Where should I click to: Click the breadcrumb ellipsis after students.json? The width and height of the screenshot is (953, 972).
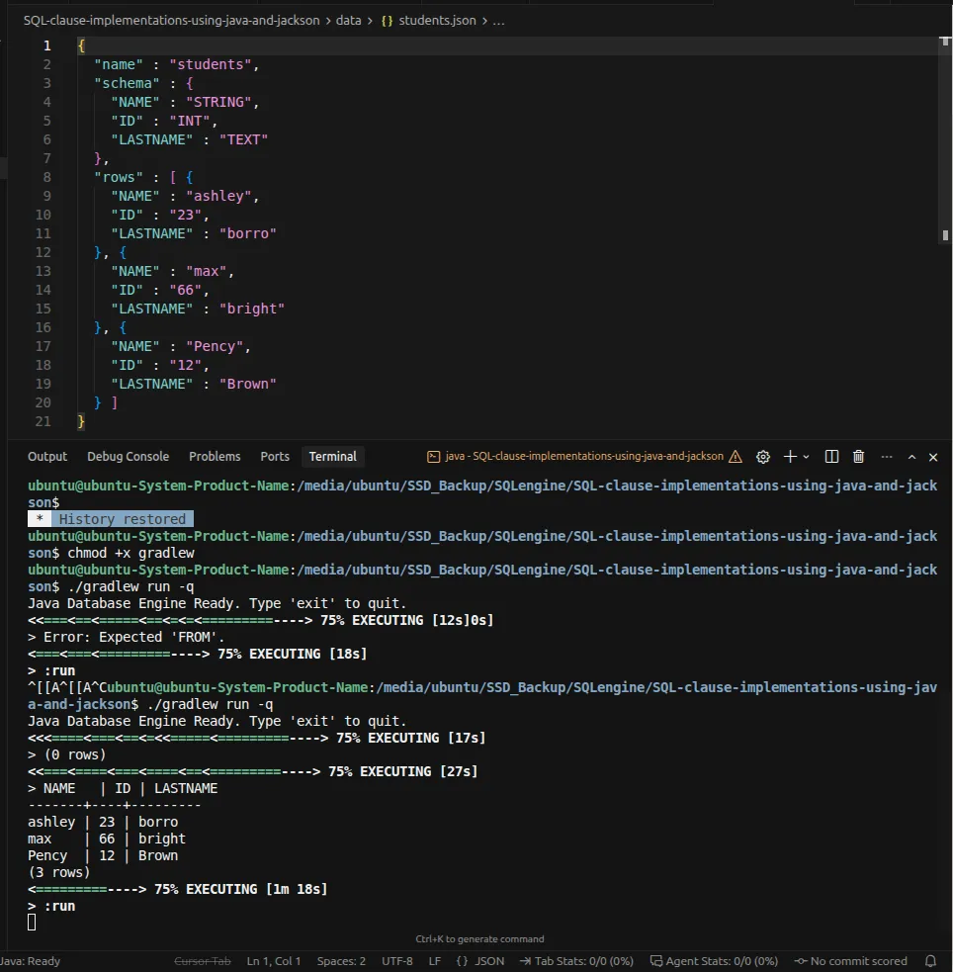click(x=498, y=21)
